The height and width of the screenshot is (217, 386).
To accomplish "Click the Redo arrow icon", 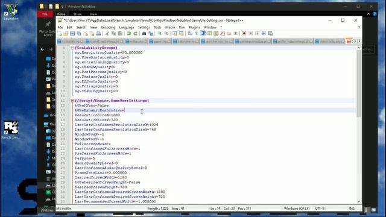I will pos(135,34).
